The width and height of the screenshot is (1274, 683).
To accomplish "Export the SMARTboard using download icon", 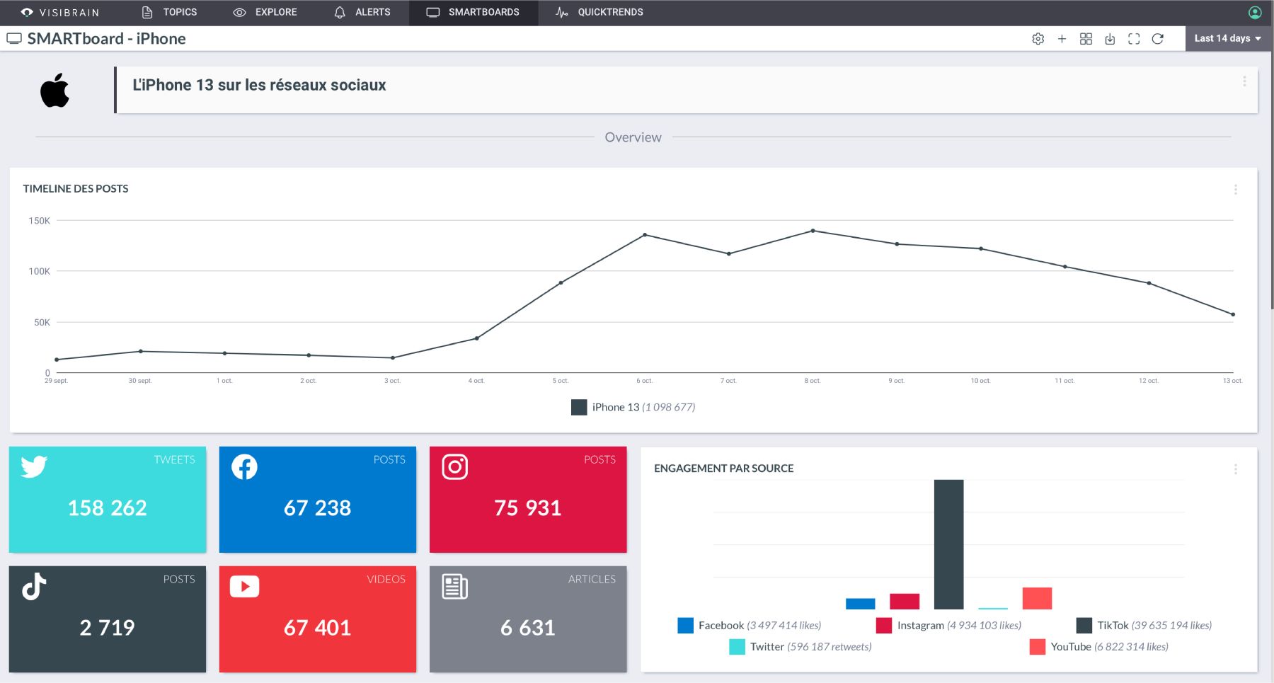I will point(1110,39).
